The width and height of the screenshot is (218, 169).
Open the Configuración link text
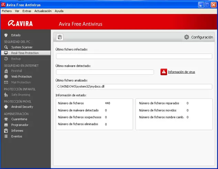202,37
